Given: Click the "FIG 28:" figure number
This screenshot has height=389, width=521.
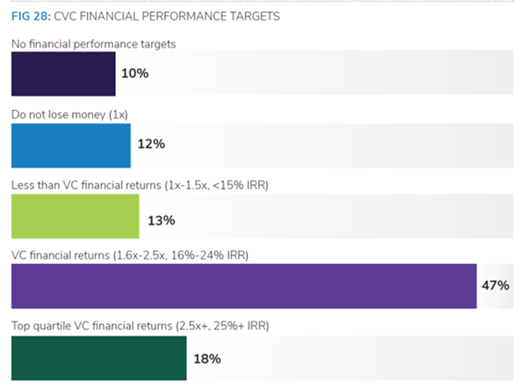Looking at the screenshot, I should 31,16.
